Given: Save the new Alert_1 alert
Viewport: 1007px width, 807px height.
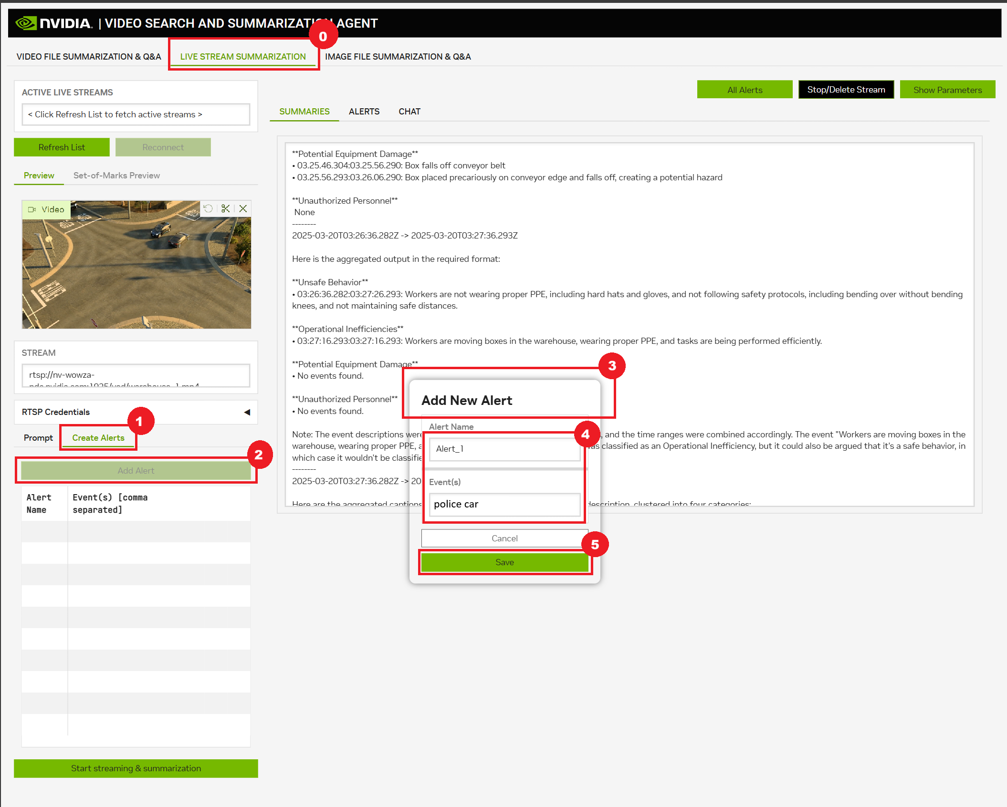Looking at the screenshot, I should pos(504,562).
